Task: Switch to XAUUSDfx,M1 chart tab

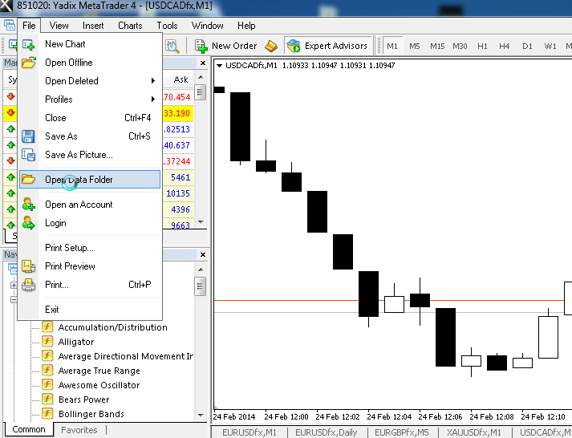Action: [x=474, y=432]
